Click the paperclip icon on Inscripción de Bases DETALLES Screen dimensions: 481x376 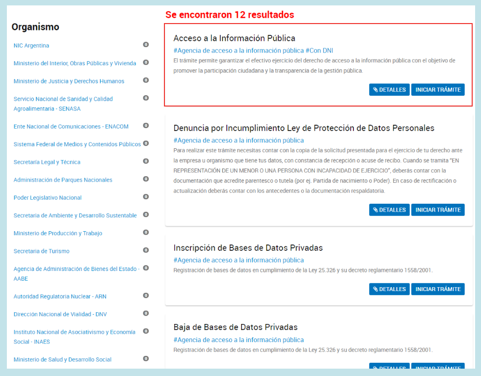coord(375,289)
